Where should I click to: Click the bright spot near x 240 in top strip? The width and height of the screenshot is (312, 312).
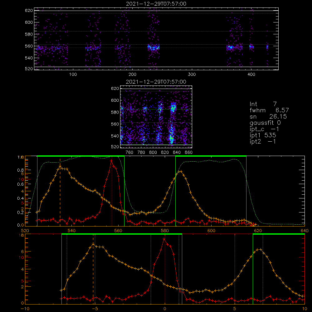click(154, 48)
